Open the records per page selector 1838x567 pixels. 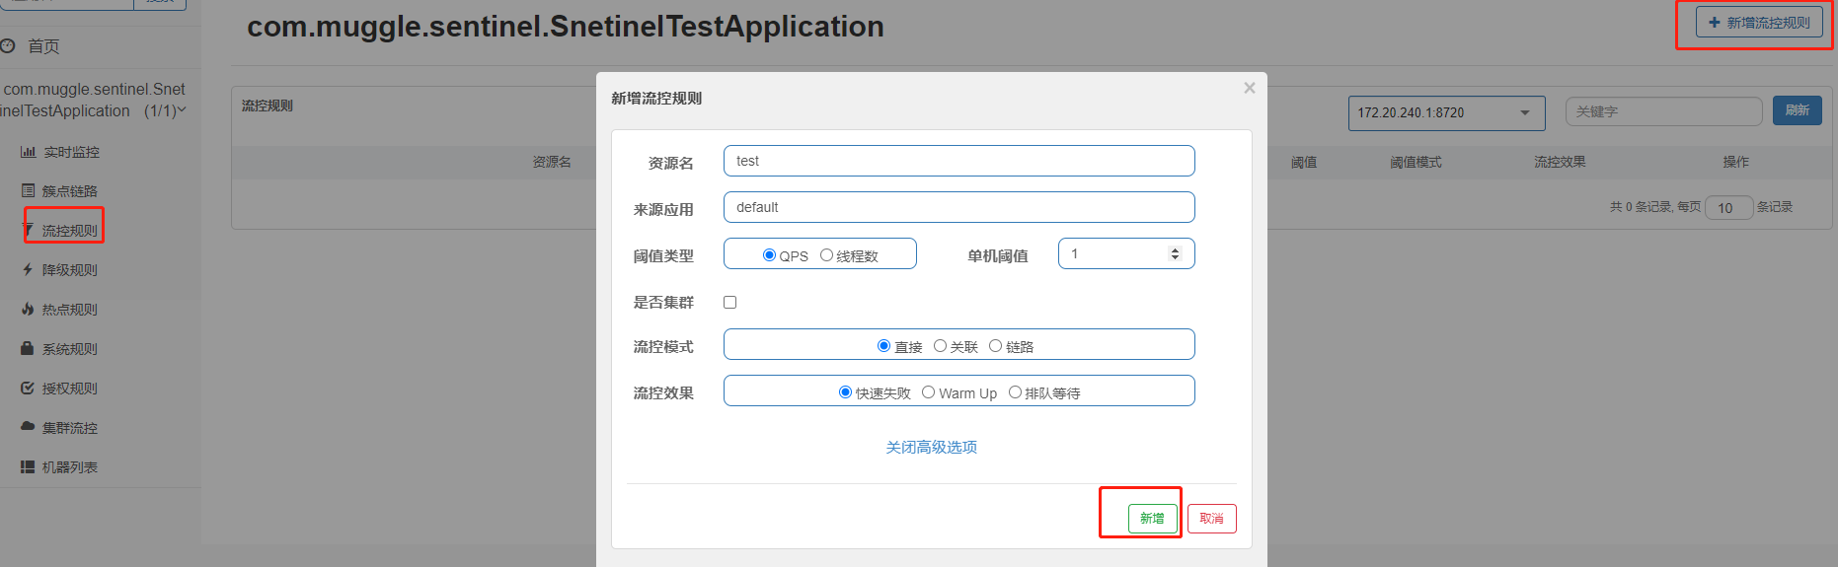[x=1728, y=208]
